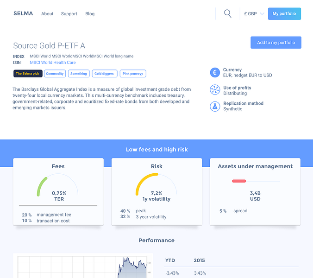
Task: Click the management fee row
Action: coord(46,215)
